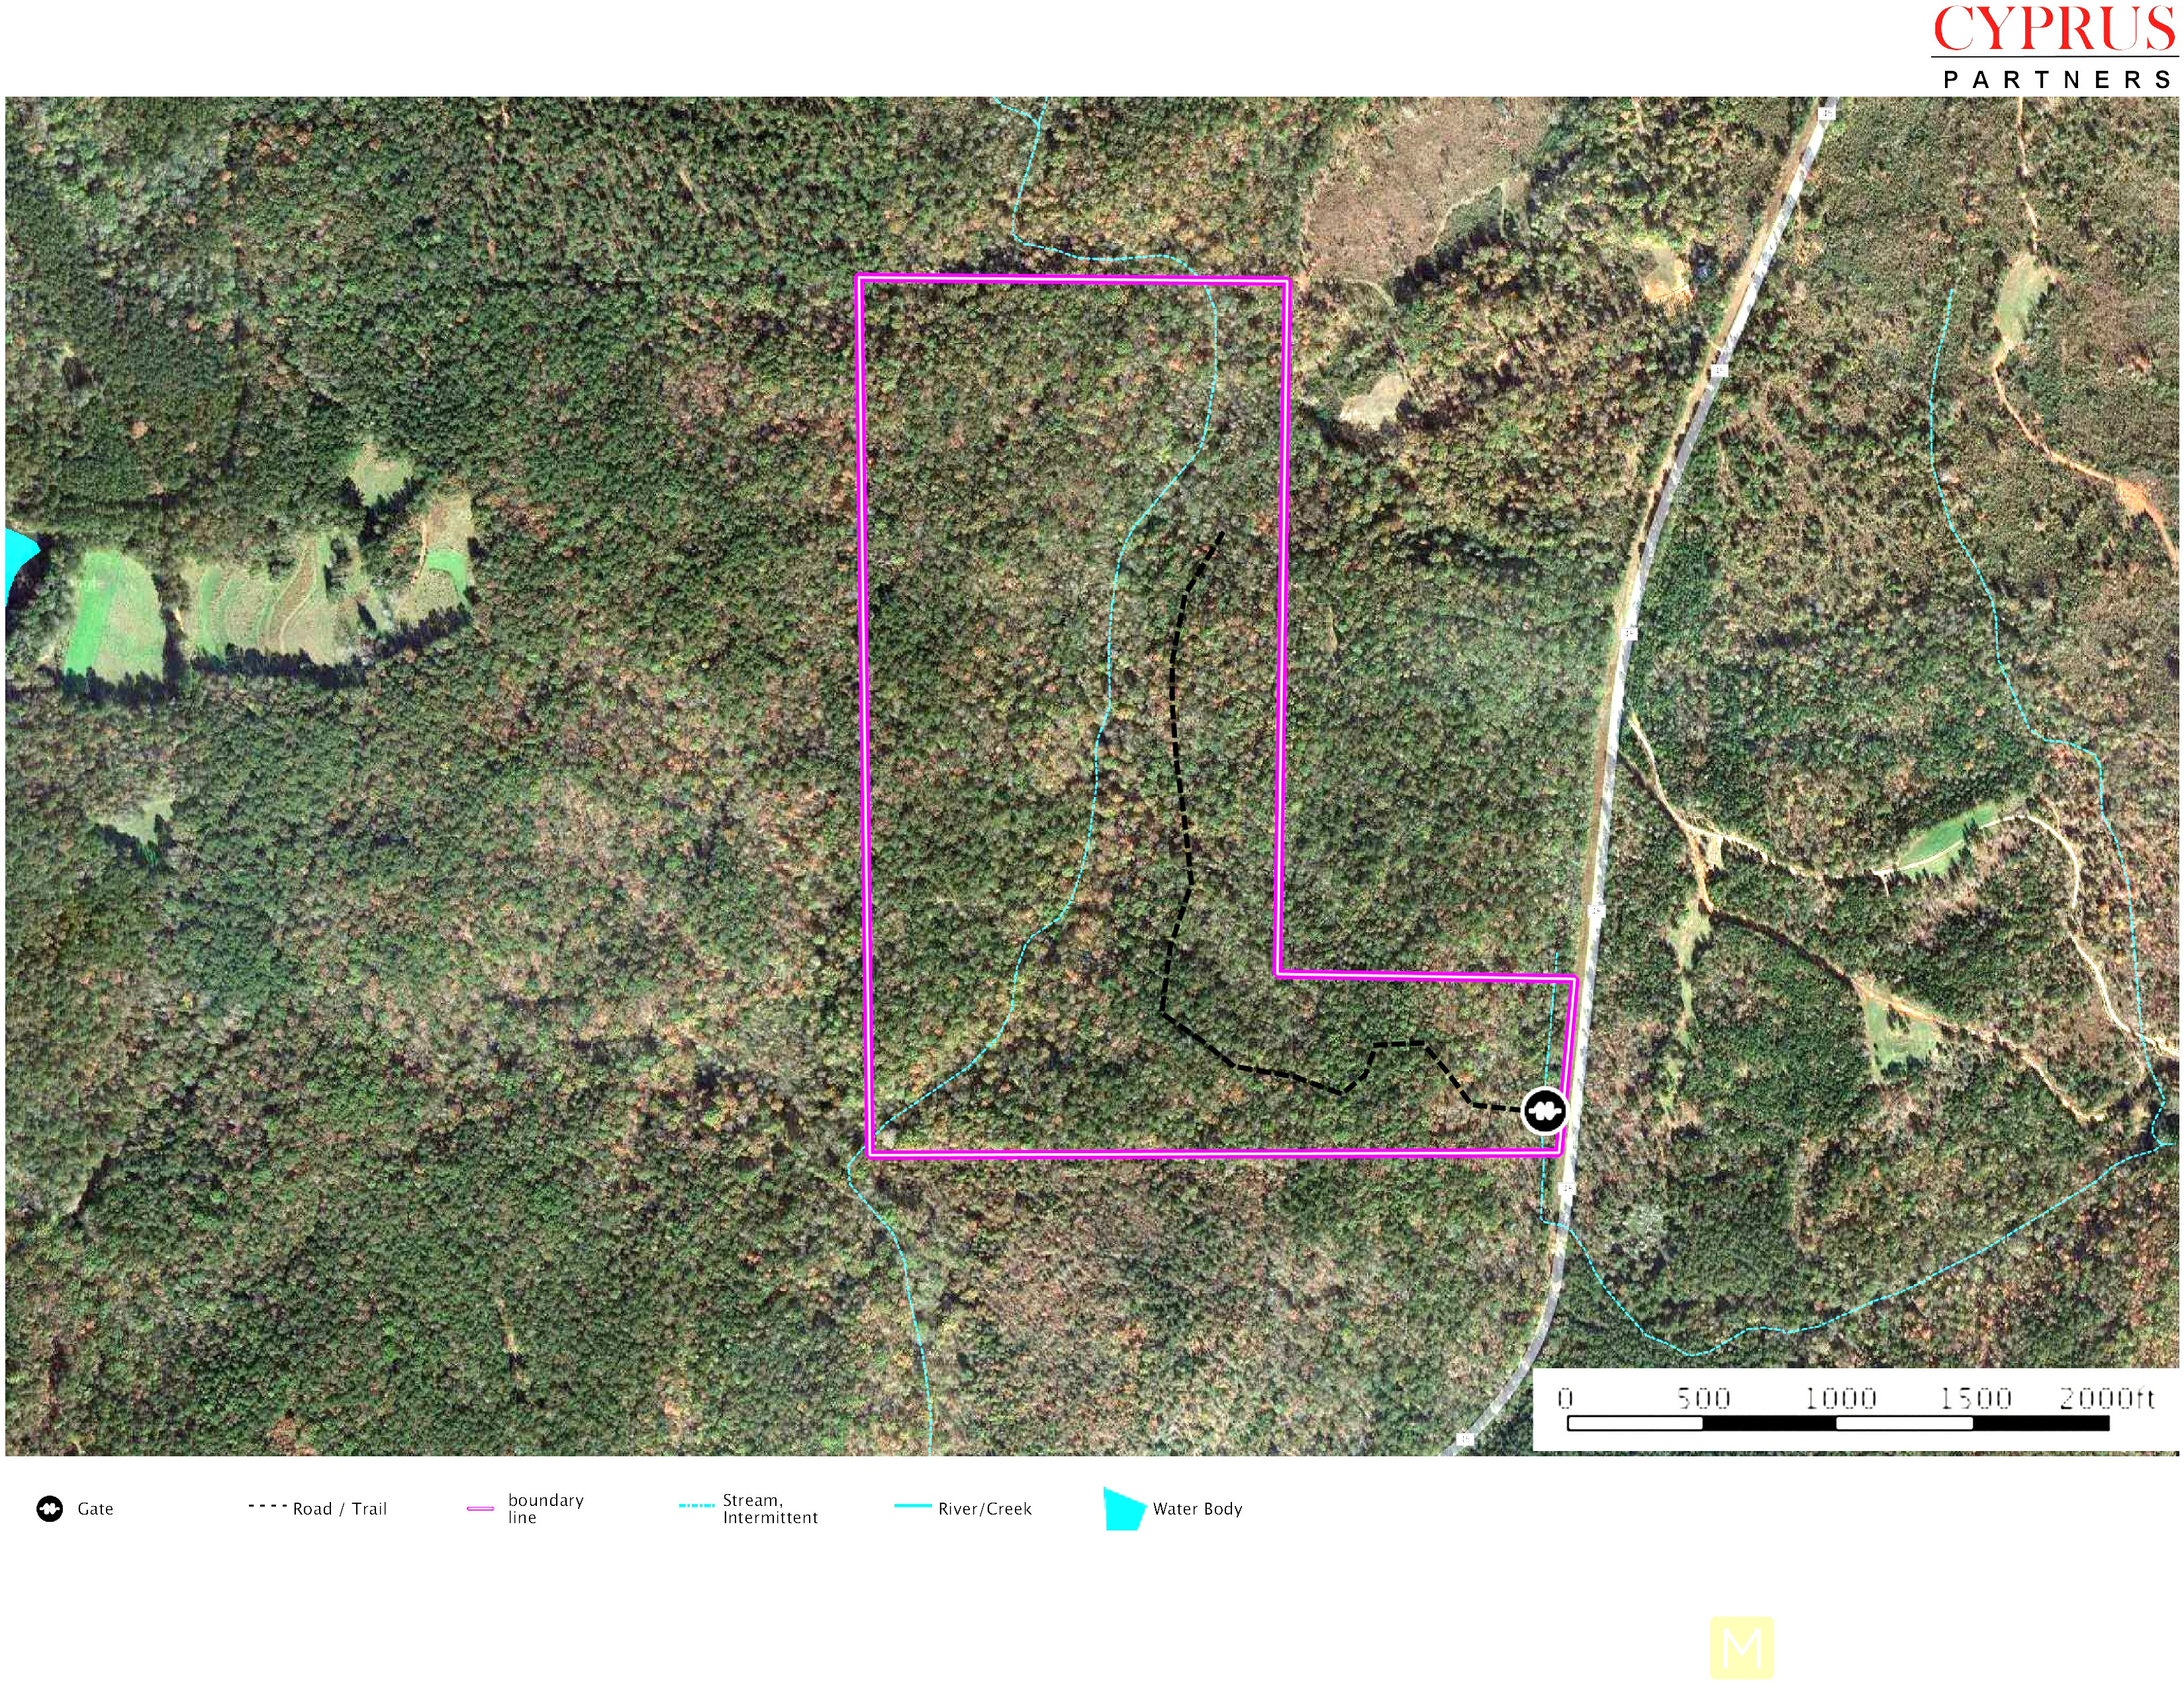The image size is (2184, 1688).
Task: Click the River/Creek cyan line legend symbol
Action: tap(912, 1505)
